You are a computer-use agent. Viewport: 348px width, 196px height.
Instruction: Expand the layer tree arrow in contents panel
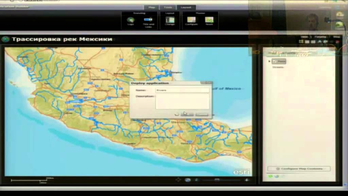[269, 61]
